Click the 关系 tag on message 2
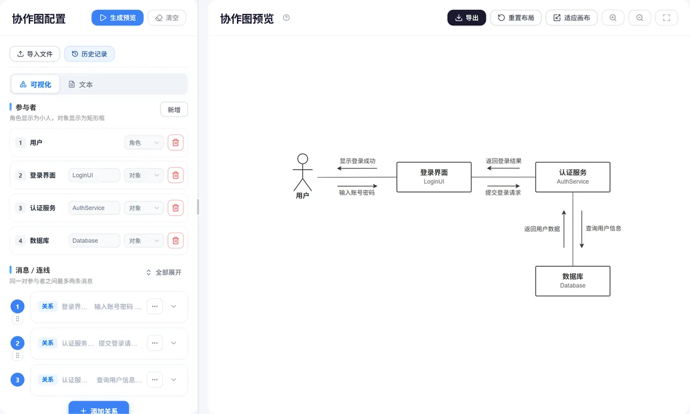Screen dimensions: 690x414 click(x=48, y=343)
